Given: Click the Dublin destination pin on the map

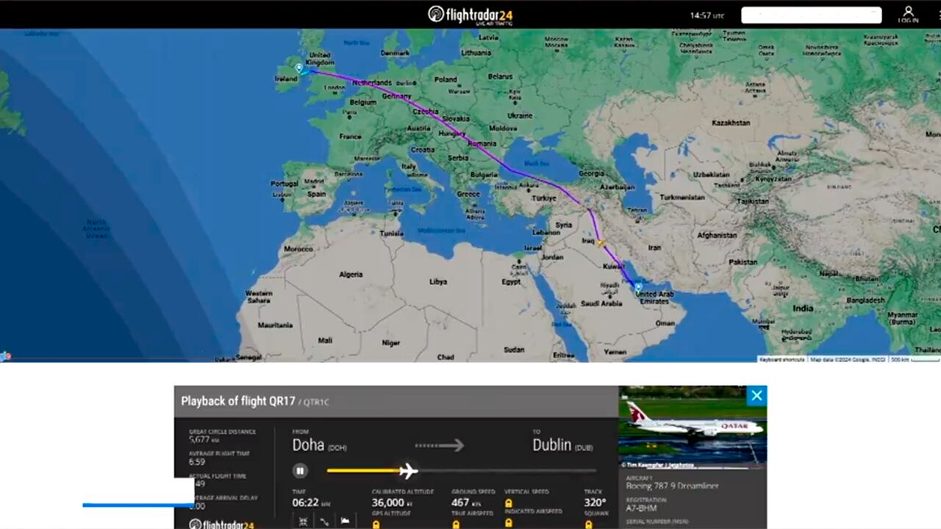Looking at the screenshot, I should [299, 68].
